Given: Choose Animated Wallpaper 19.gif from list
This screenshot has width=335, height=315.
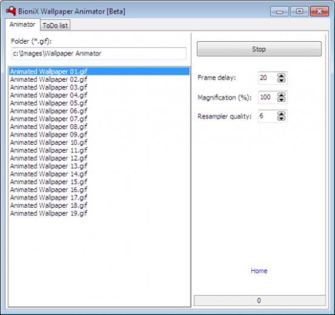Looking at the screenshot, I should click(99, 213).
